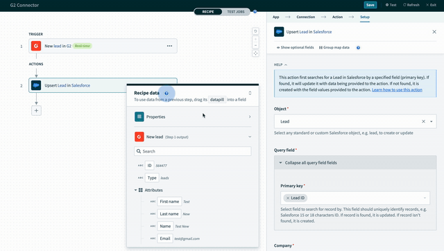Click the G2 icon next to New lead
The width and height of the screenshot is (444, 251).
139,137
